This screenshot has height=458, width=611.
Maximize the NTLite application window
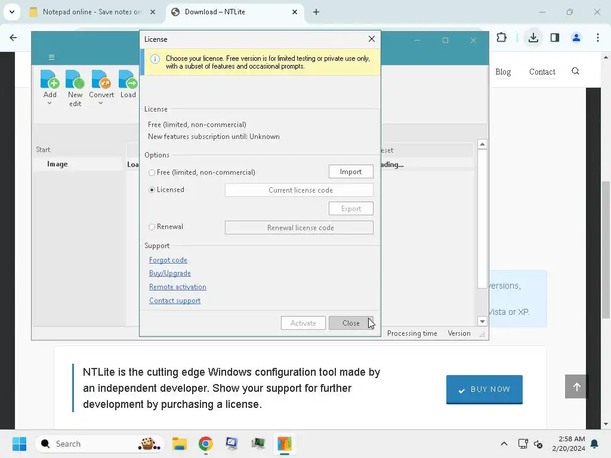coord(445,40)
